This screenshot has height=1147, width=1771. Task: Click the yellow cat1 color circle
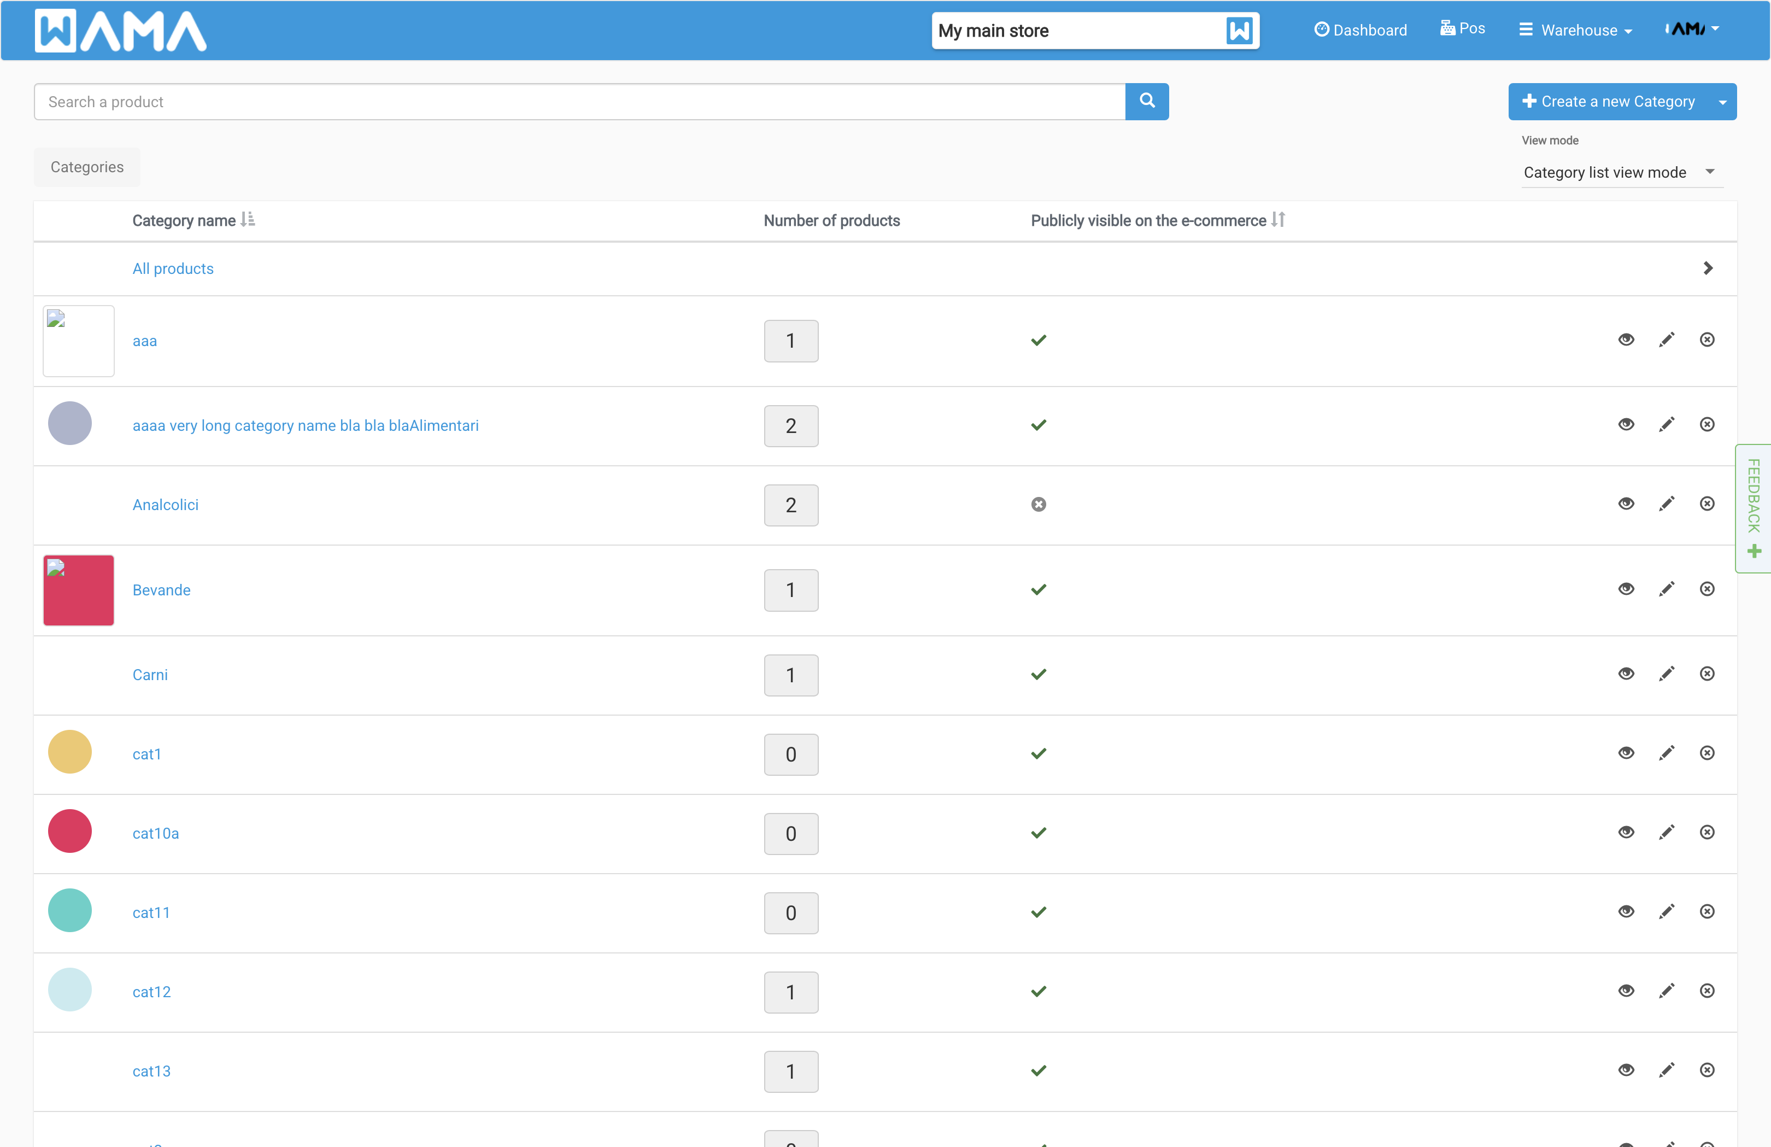pos(70,752)
